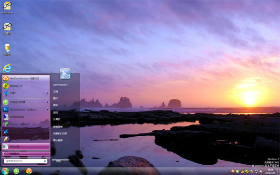Open Pictures (图片) in Start menu
This screenshot has height=175, width=280.
(56, 98)
